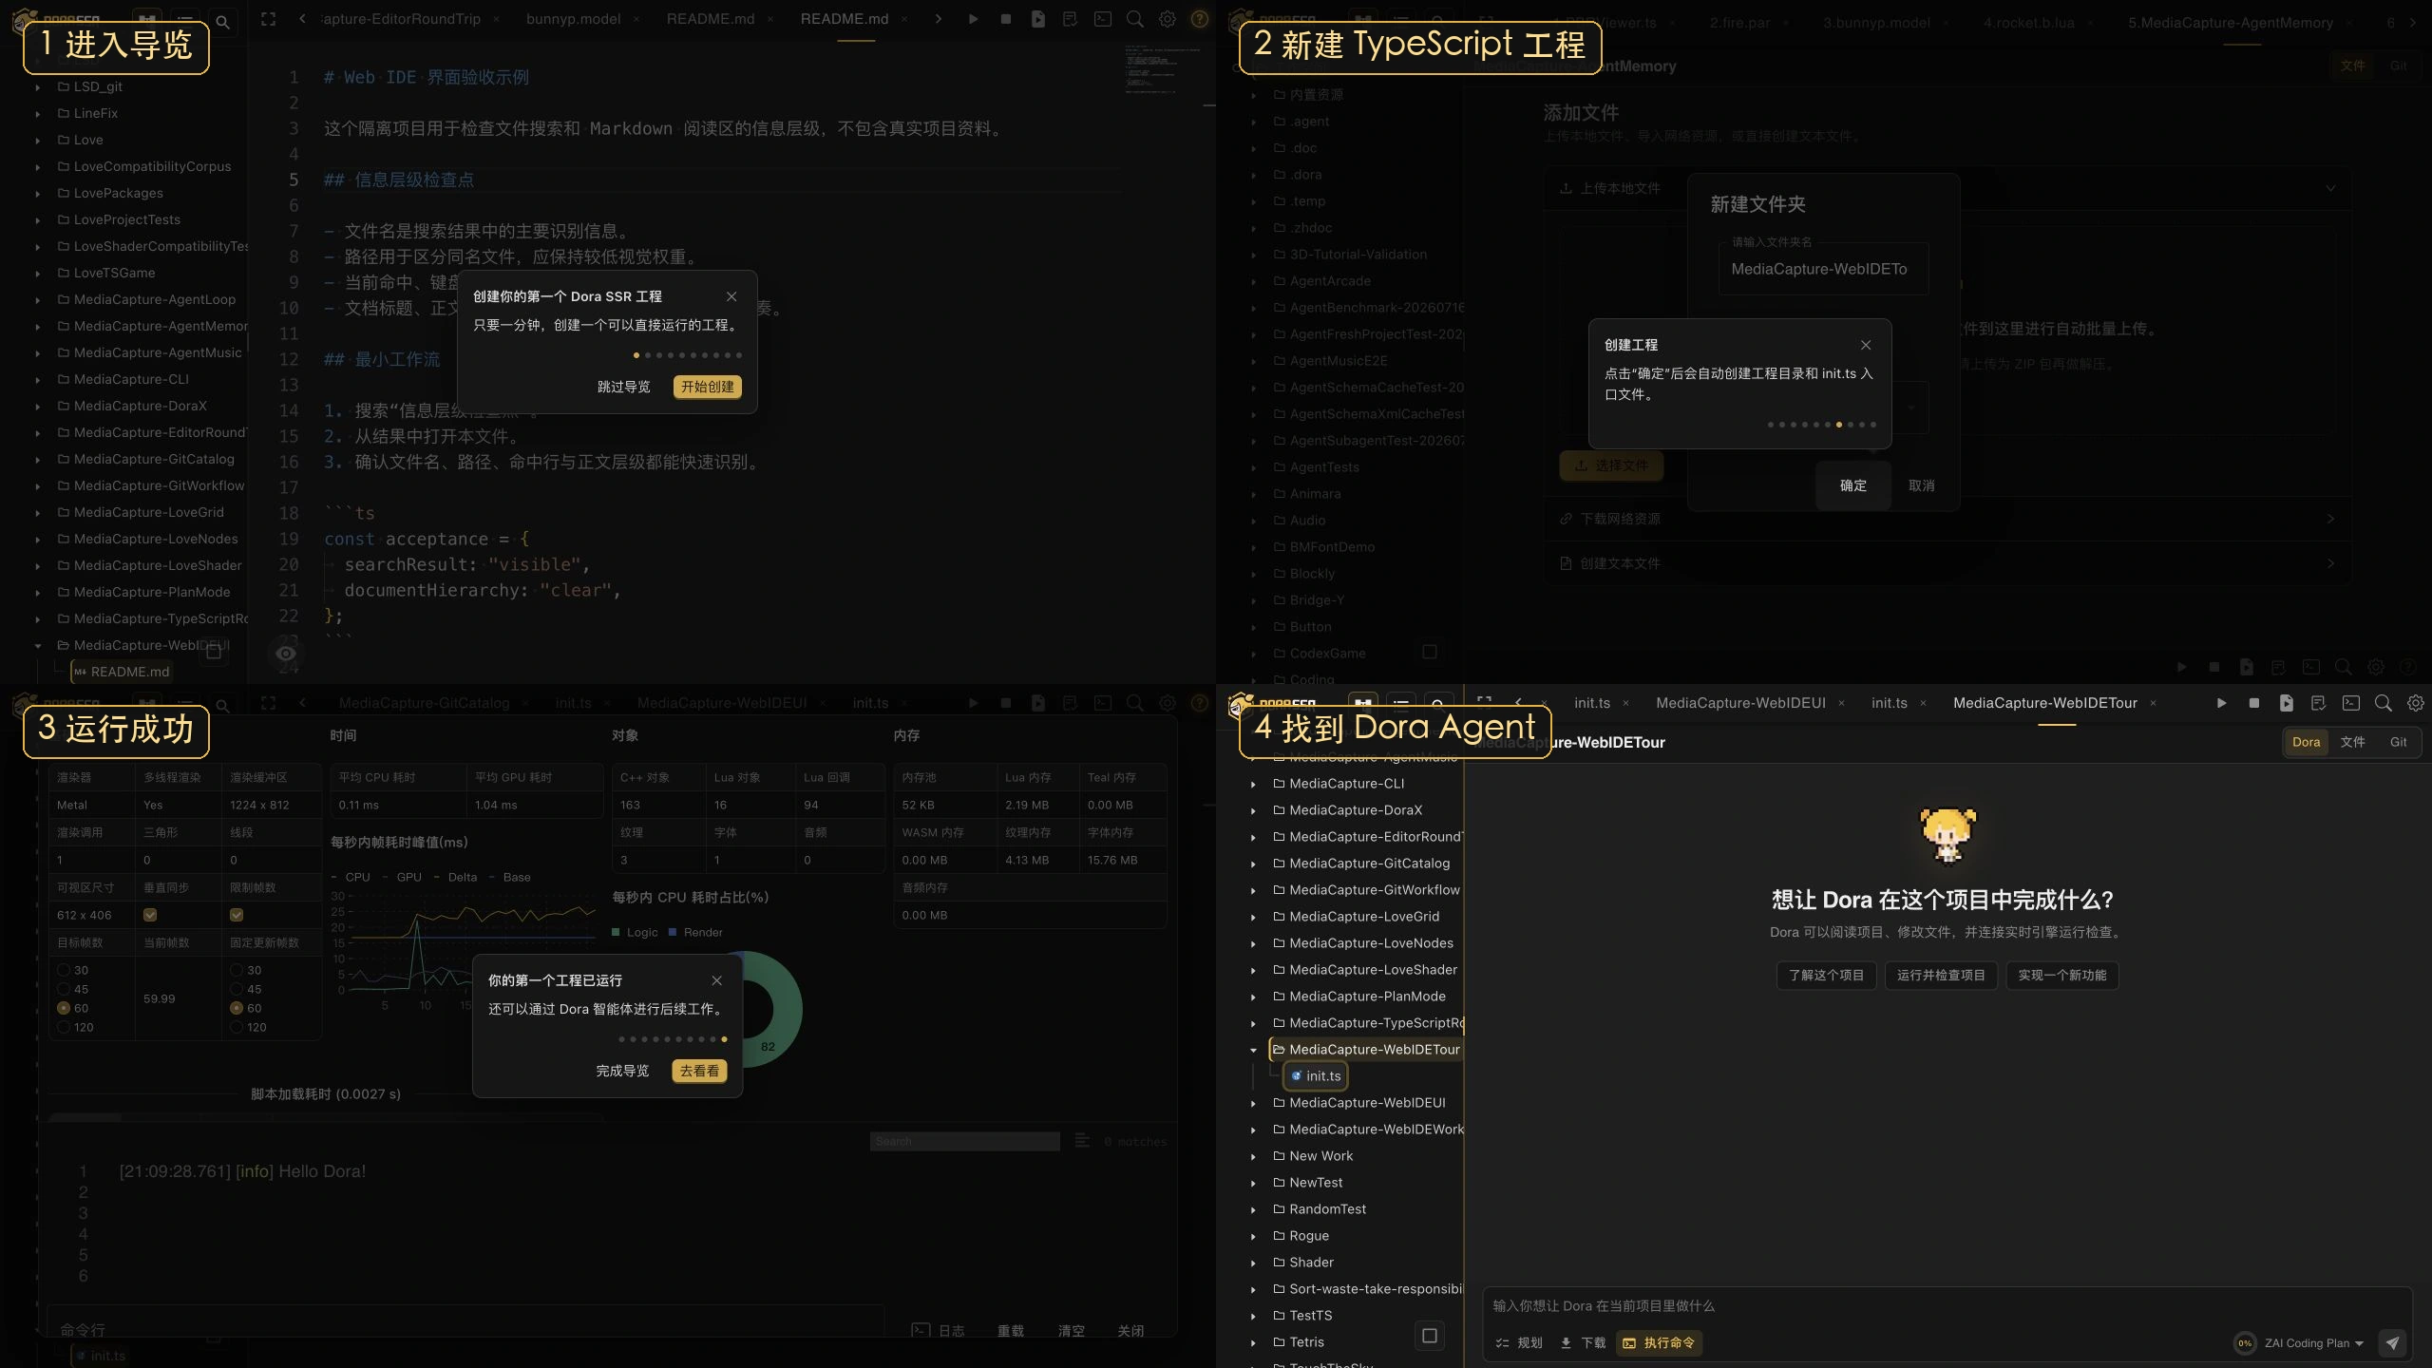Click the Render legend swatch in panel 3
Screen dimensions: 2432x1368
674,933
